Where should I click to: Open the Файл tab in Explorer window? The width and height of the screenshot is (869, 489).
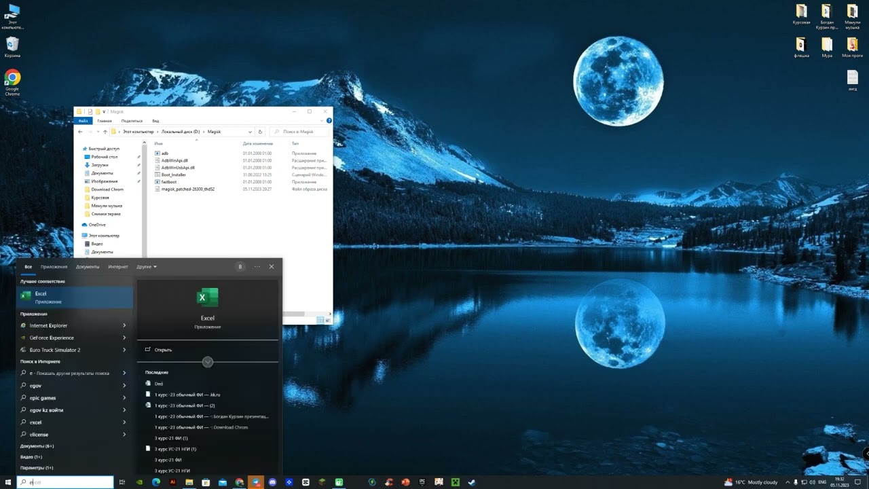point(81,121)
